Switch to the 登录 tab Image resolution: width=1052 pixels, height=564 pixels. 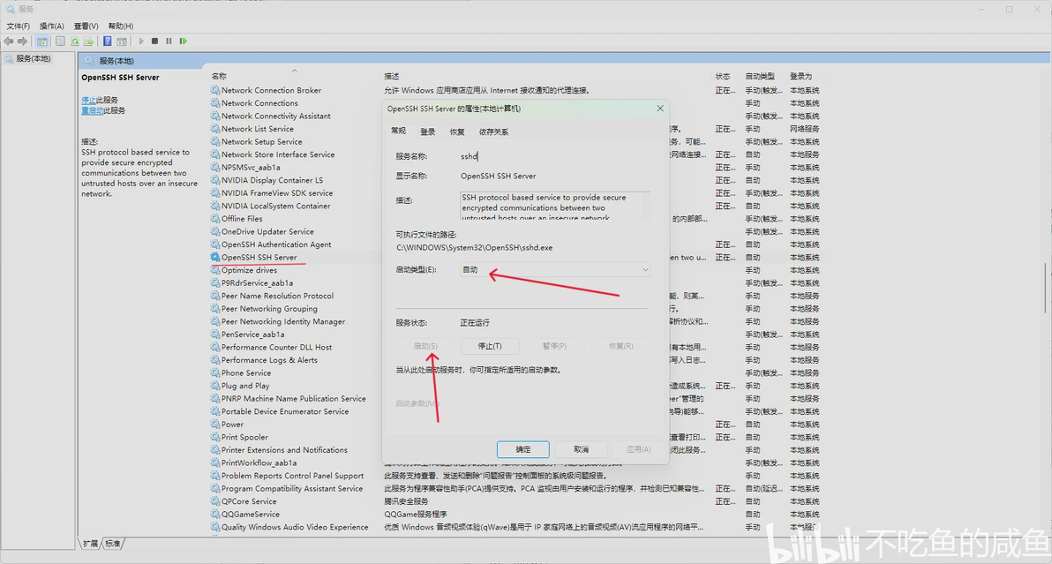(428, 132)
